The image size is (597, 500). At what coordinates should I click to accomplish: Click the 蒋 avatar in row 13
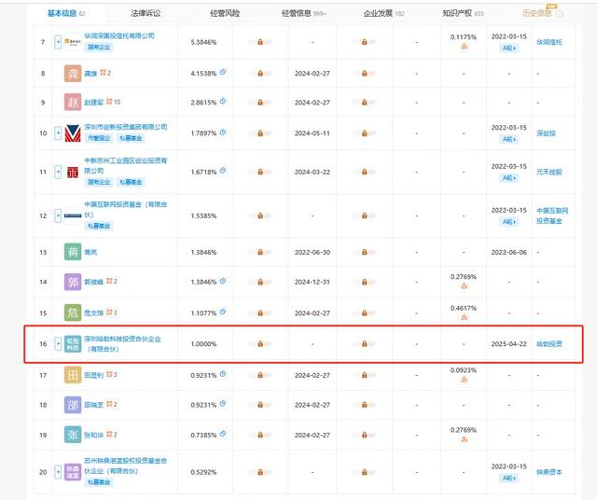(73, 252)
